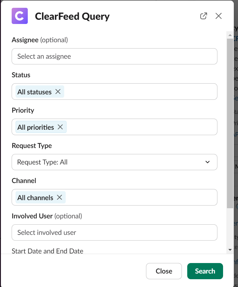Select the 'All channels' chip label
The width and height of the screenshot is (238, 287).
tap(35, 198)
